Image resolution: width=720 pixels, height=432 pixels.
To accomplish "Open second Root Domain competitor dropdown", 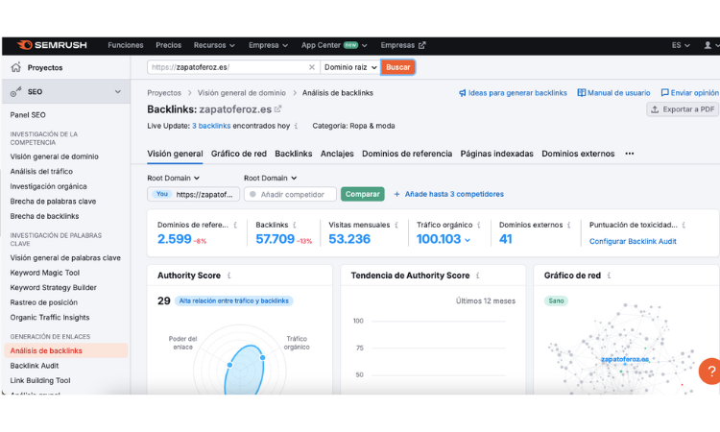I will coord(270,179).
